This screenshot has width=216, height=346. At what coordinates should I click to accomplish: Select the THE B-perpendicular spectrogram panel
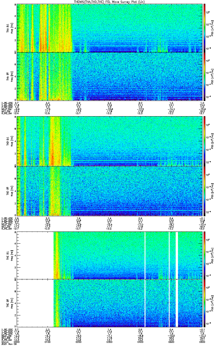110,255
